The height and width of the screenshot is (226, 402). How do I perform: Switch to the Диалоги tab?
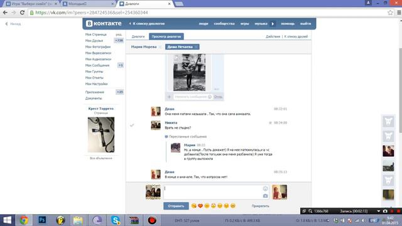tap(138, 36)
